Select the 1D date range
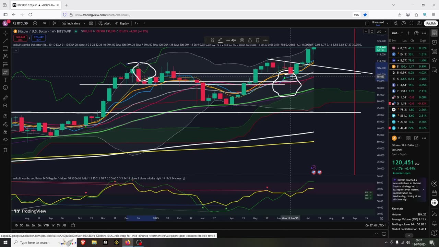Image resolution: width=439 pixels, height=247 pixels. click(16, 225)
